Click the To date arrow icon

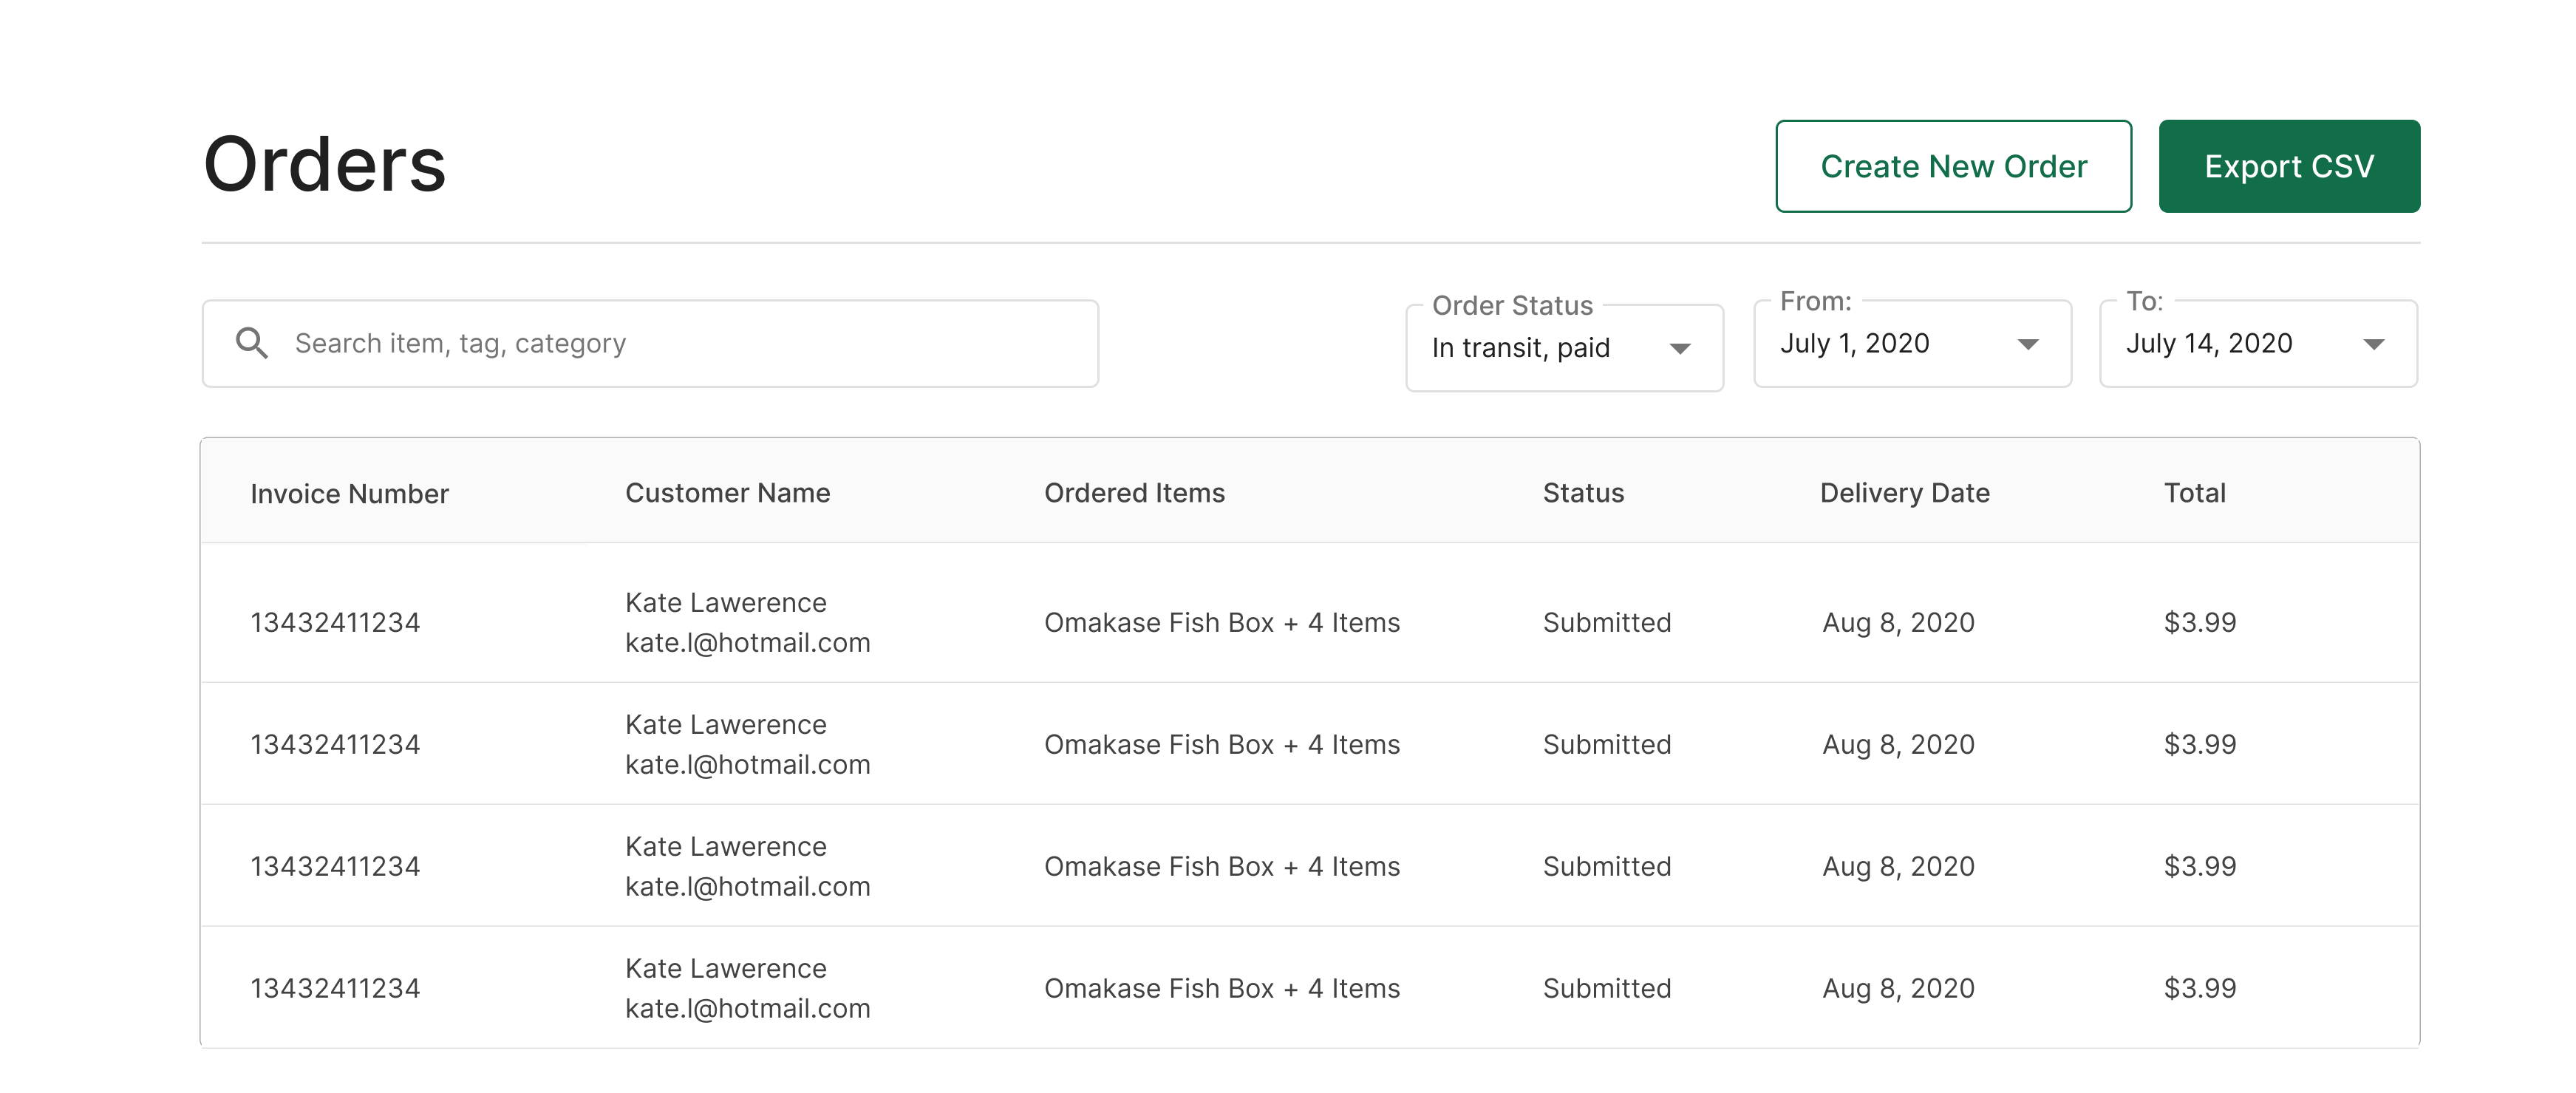[x=2374, y=344]
